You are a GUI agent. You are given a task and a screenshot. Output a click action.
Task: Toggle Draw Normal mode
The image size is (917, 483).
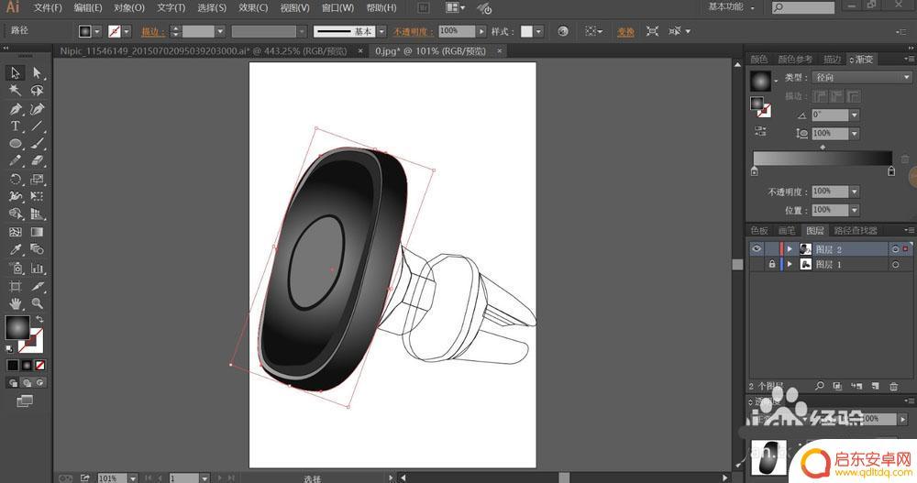pos(13,382)
